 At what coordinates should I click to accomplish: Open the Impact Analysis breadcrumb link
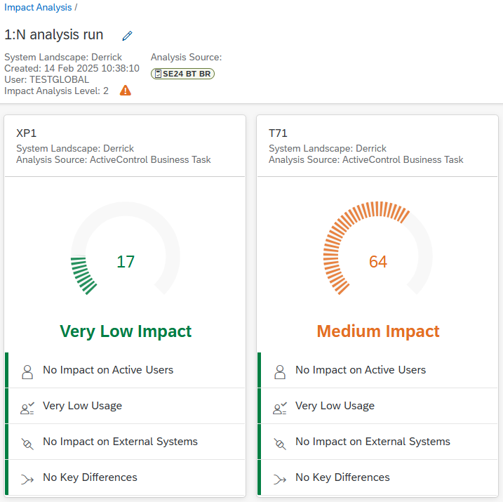(38, 8)
